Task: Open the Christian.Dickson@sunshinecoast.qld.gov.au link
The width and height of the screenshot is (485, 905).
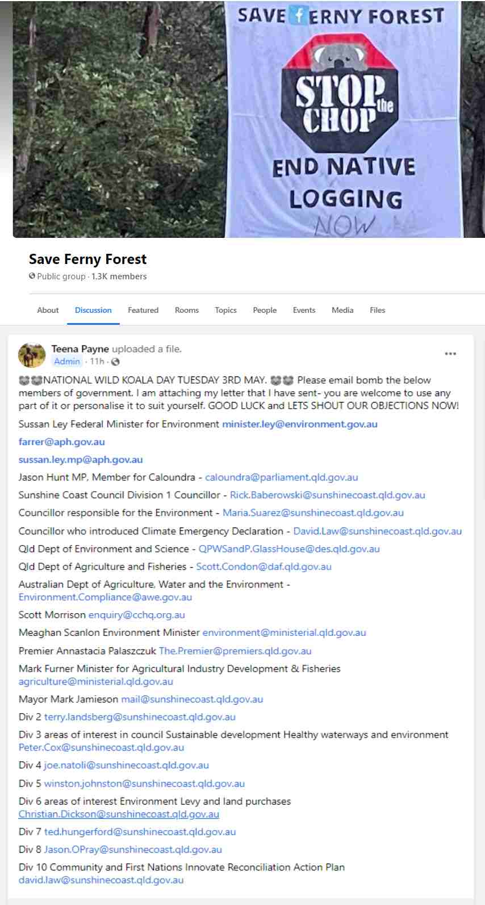Action: pos(119,814)
